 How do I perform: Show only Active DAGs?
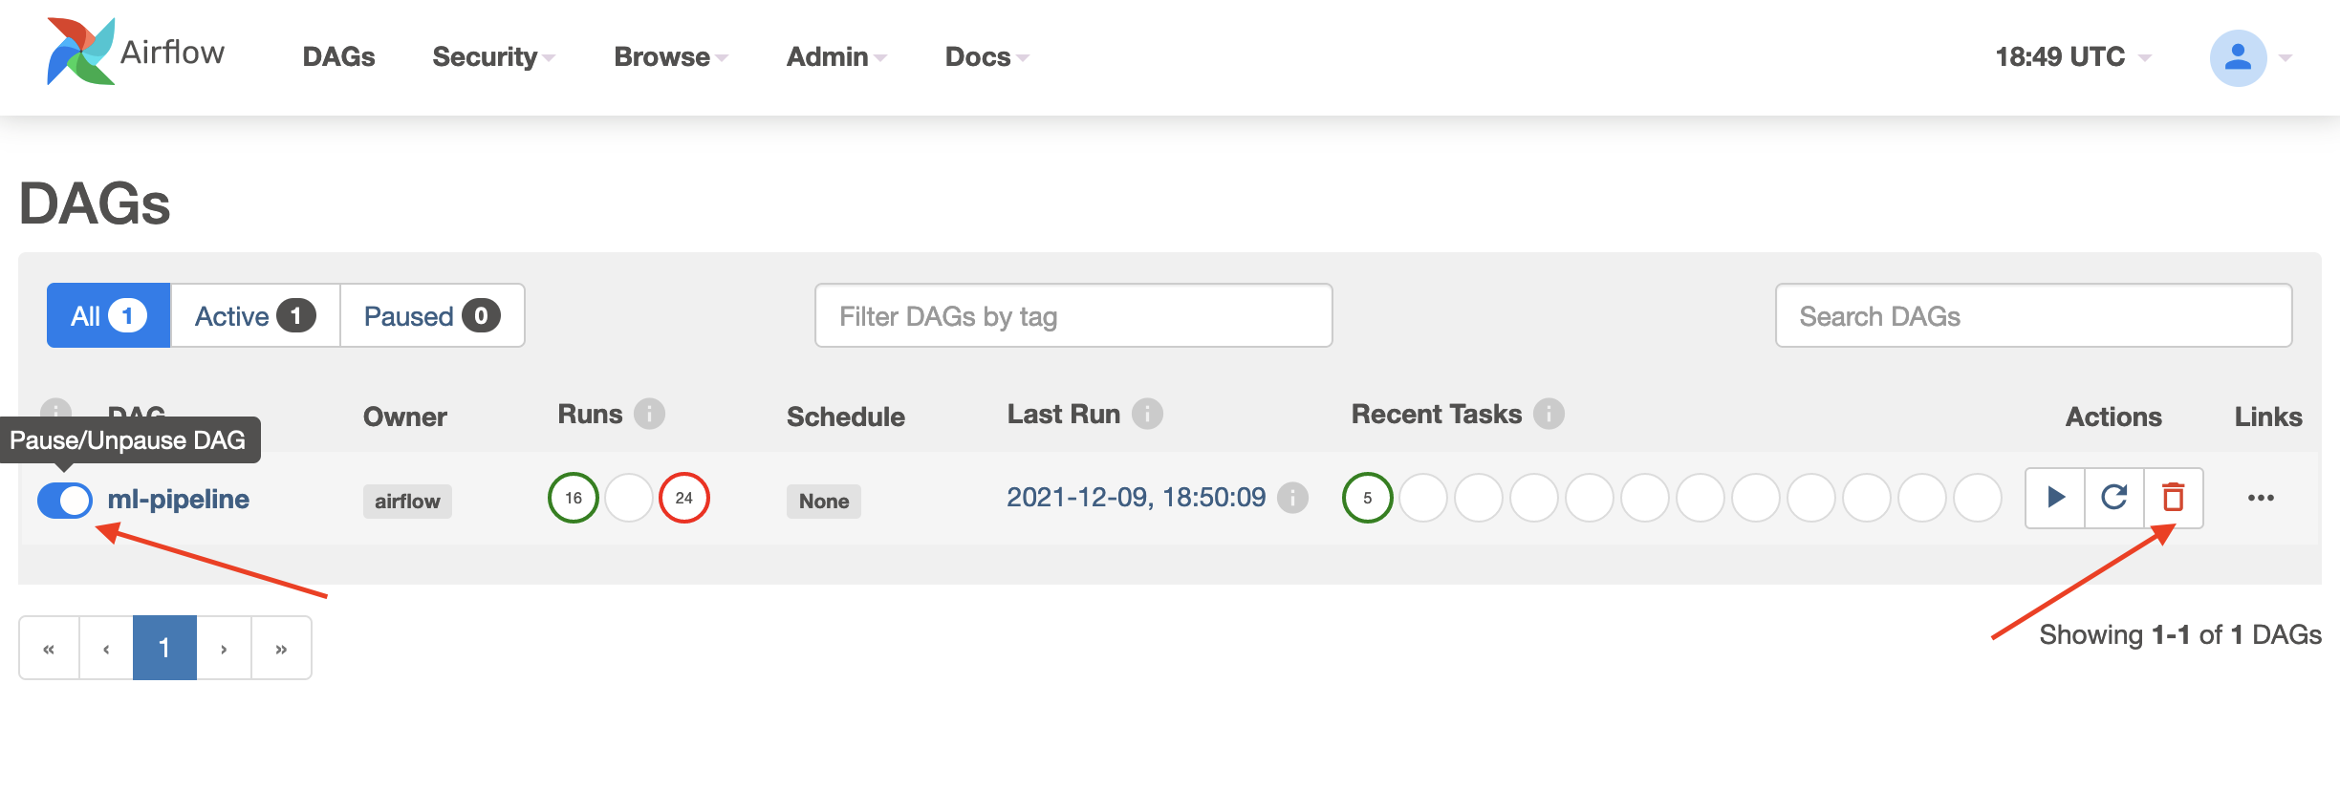click(x=255, y=315)
